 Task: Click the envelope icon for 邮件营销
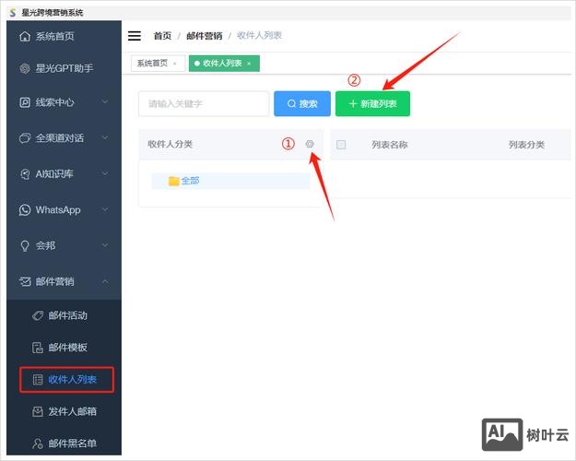click(x=25, y=281)
